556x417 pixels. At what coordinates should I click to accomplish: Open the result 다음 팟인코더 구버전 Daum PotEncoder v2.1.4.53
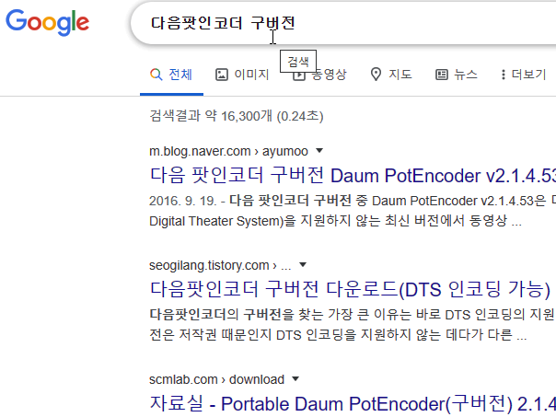click(353, 175)
